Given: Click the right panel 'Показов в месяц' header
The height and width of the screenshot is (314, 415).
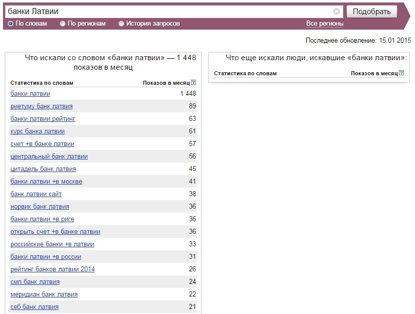Looking at the screenshot, I should coord(374,73).
